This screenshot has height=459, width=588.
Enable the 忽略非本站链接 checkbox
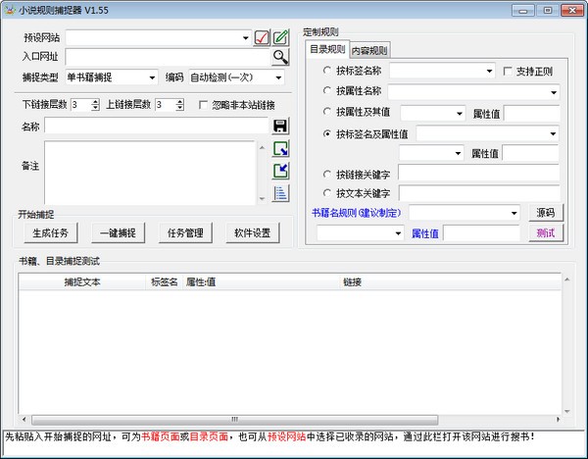pyautogui.click(x=204, y=105)
